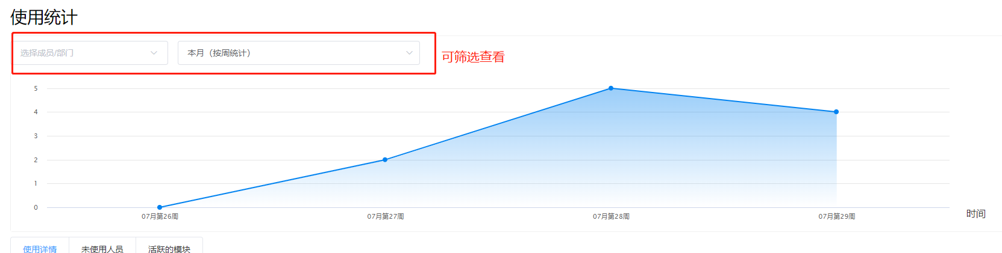Open the 活跃的模块 tab
Viewport: 1002px width, 253px height.
(169, 249)
